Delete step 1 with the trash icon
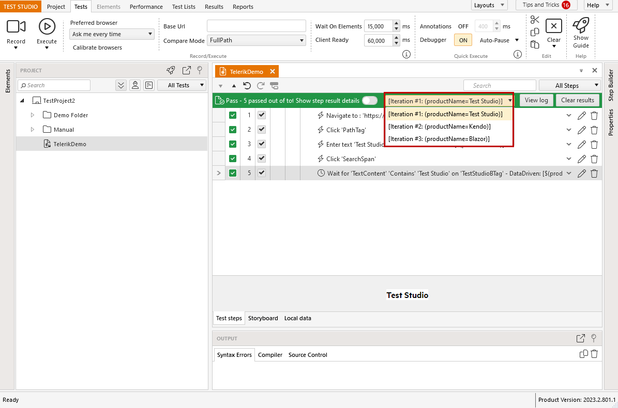Image resolution: width=618 pixels, height=408 pixels. pyautogui.click(x=594, y=116)
